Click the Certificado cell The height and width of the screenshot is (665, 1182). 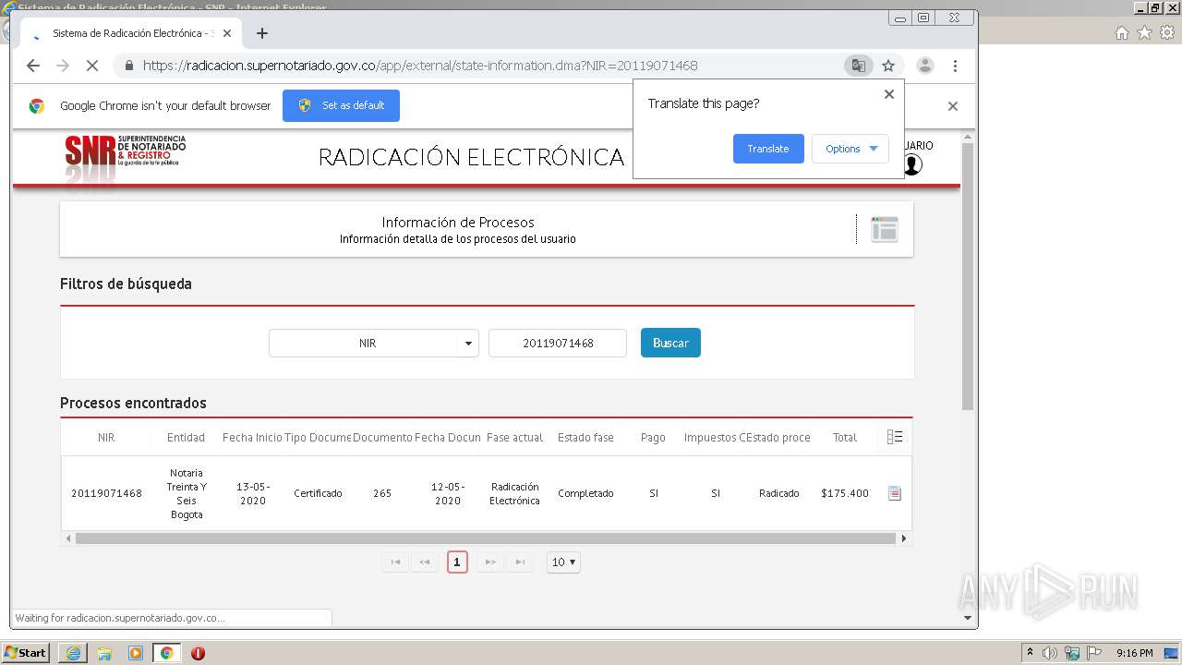click(318, 493)
